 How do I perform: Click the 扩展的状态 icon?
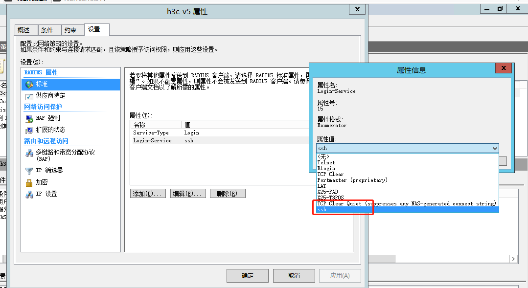click(x=29, y=130)
